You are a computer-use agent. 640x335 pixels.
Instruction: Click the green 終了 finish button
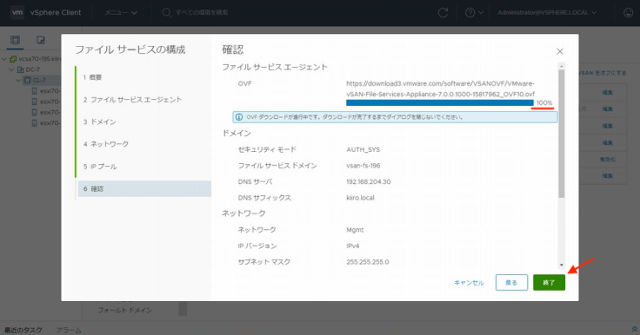549,282
